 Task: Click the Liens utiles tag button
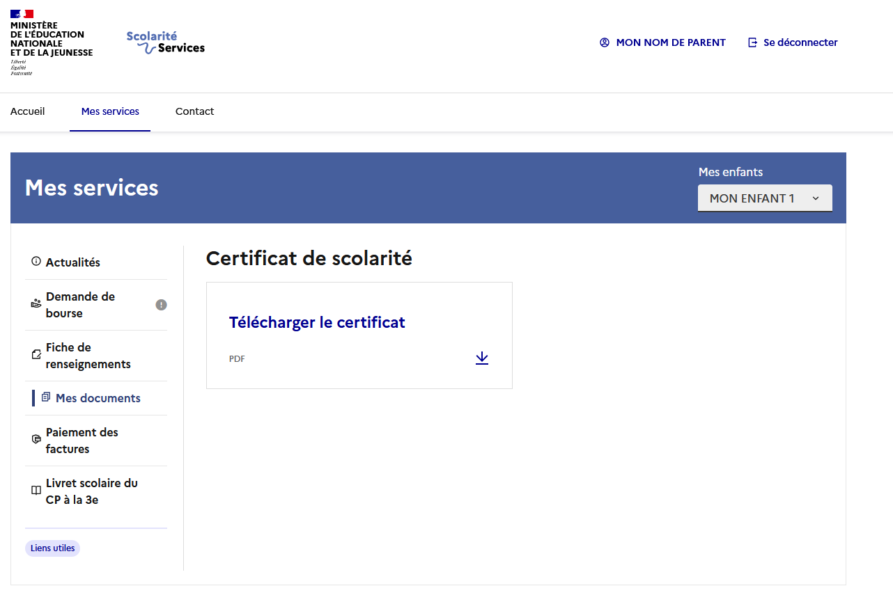53,548
